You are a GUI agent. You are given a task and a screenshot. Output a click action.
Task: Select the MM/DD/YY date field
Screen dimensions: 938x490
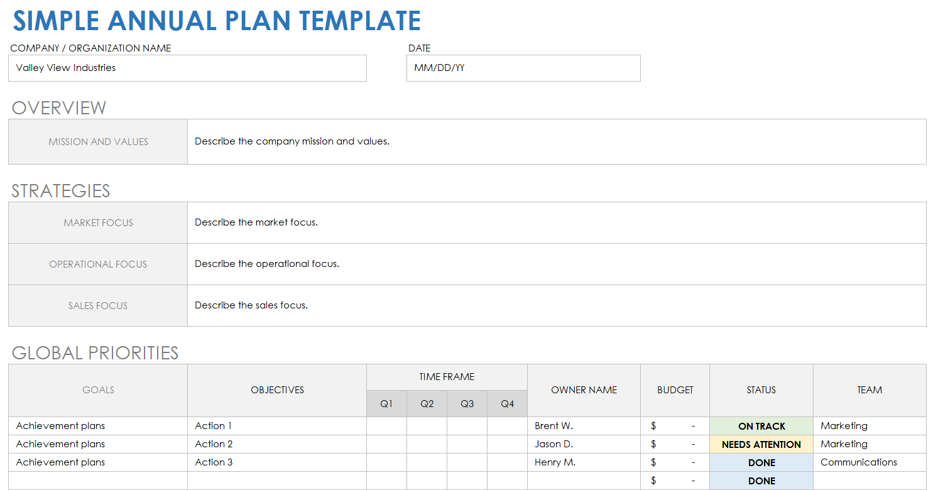pyautogui.click(x=523, y=68)
